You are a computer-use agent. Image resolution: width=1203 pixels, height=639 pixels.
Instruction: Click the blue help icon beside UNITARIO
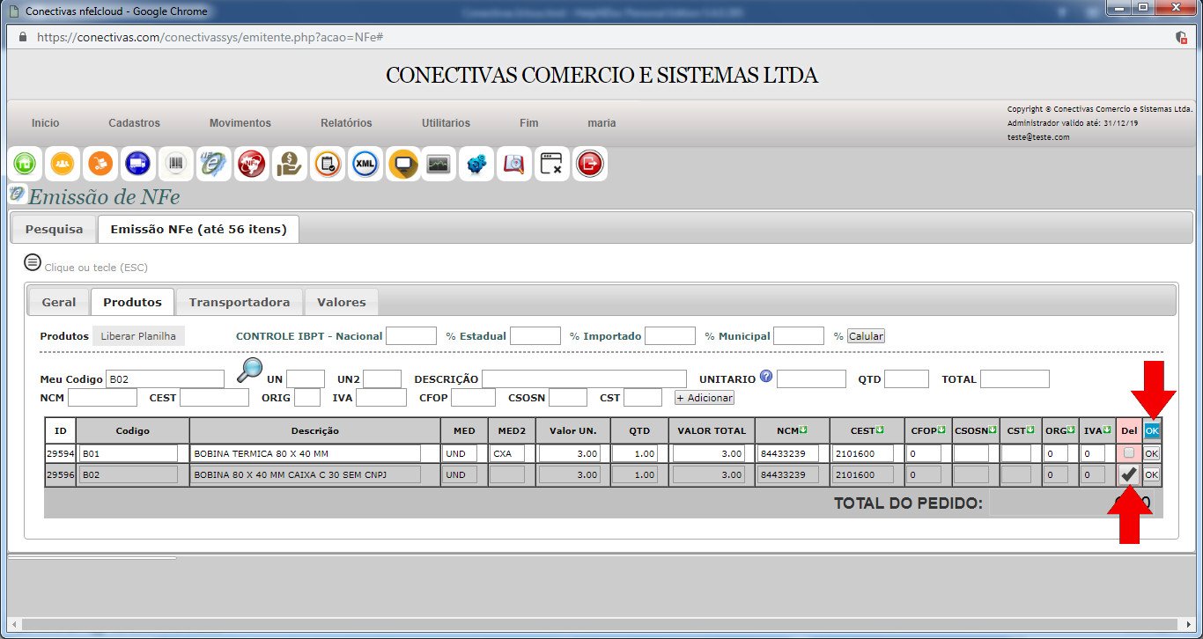click(765, 377)
